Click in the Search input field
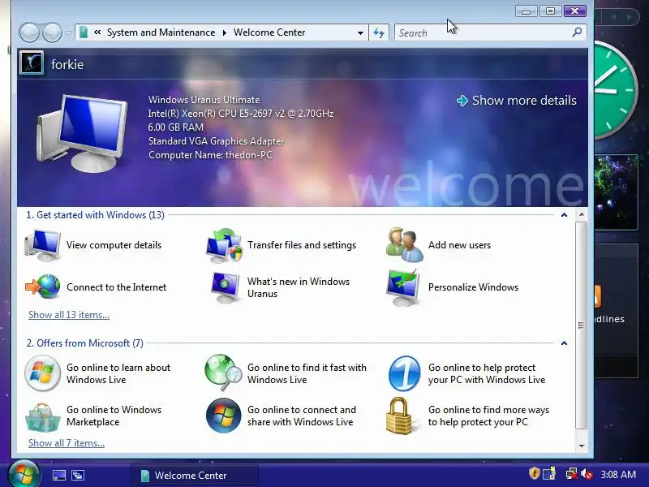The height and width of the screenshot is (487, 649). coord(482,32)
